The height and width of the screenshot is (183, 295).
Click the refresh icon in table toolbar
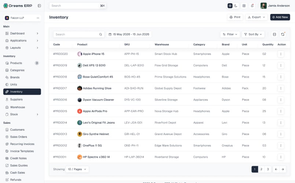tap(283, 34)
